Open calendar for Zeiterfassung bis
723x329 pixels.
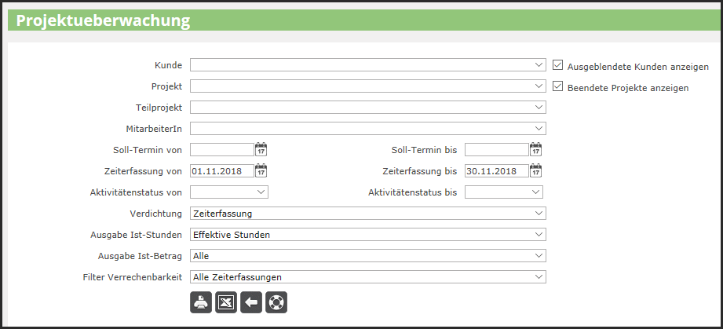coord(535,170)
